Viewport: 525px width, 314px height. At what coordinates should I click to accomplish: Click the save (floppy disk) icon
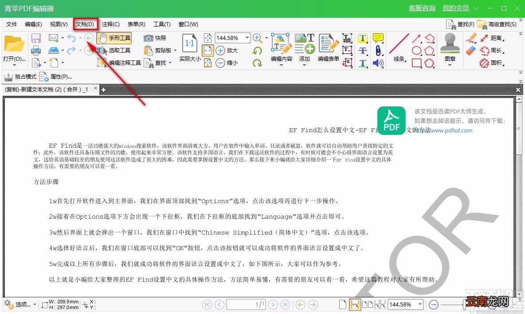click(36, 38)
